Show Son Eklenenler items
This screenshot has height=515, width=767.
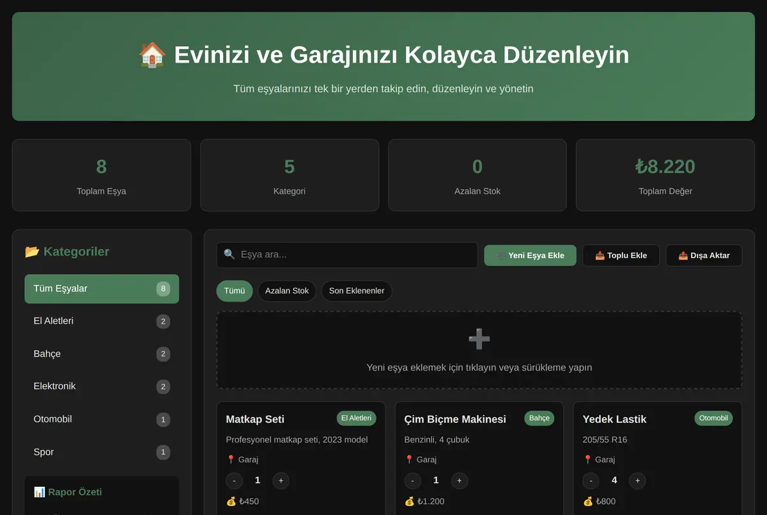coord(357,291)
